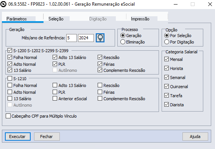Click the year reference field showing 2024
The width and height of the screenshot is (215, 149).
click(x=86, y=38)
